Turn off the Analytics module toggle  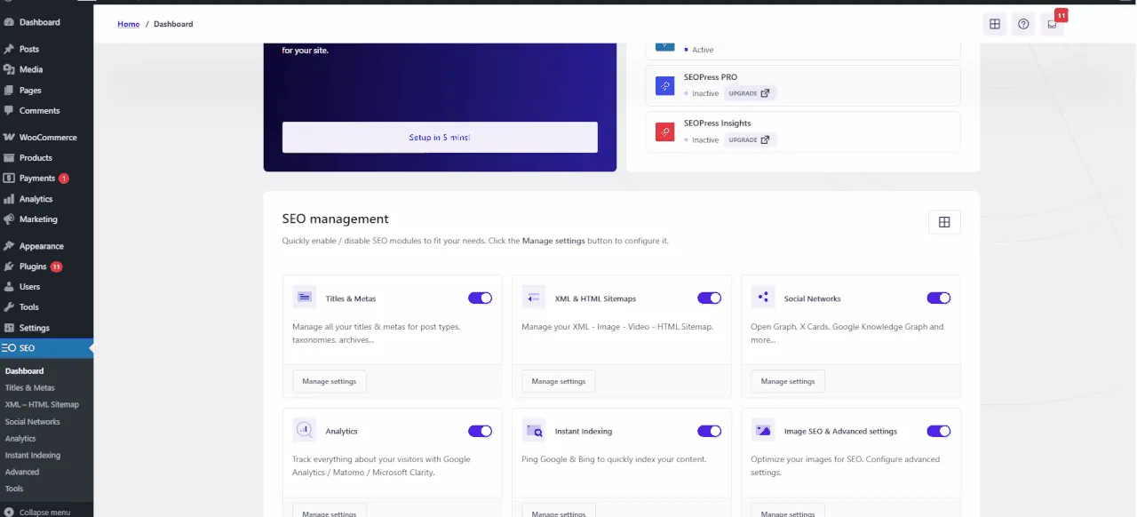(x=480, y=431)
